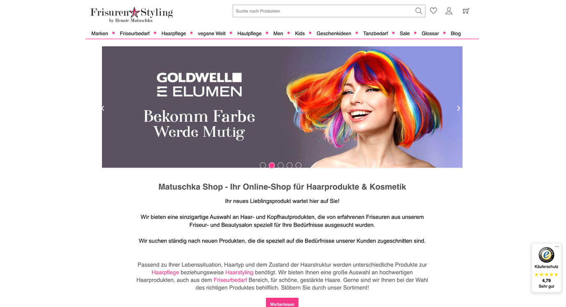Click the search magnifier icon
Image resolution: width=566 pixels, height=307 pixels.
click(x=418, y=11)
